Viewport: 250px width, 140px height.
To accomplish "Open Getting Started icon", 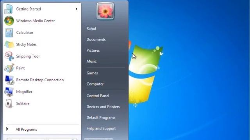I will pyautogui.click(x=9, y=9).
